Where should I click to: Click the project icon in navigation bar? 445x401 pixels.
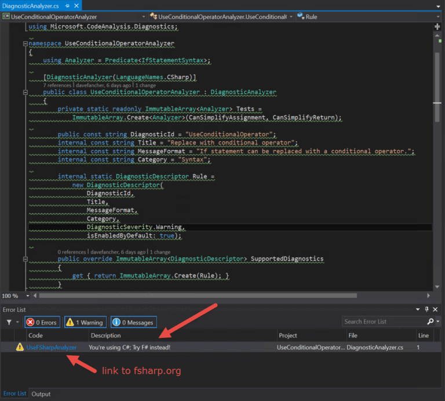click(6, 17)
